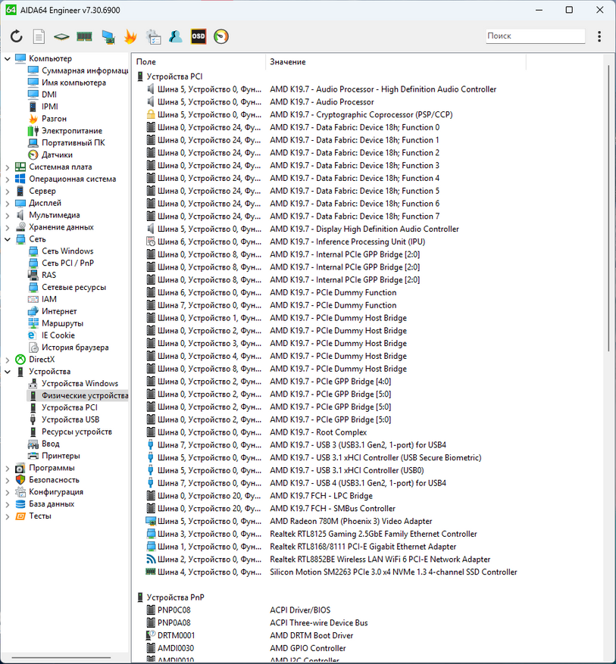Open the memory module toolbar icon
Screen dimensions: 616x664
pyautogui.click(x=84, y=37)
